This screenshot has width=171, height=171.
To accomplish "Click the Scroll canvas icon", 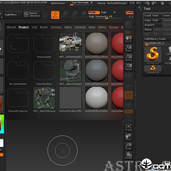I will point(128,39).
